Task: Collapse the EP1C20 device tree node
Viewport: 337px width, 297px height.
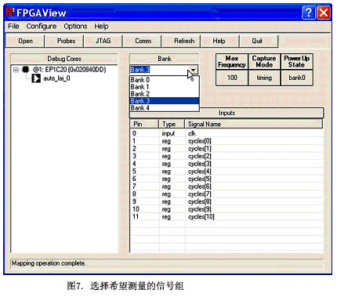Action: coord(16,70)
